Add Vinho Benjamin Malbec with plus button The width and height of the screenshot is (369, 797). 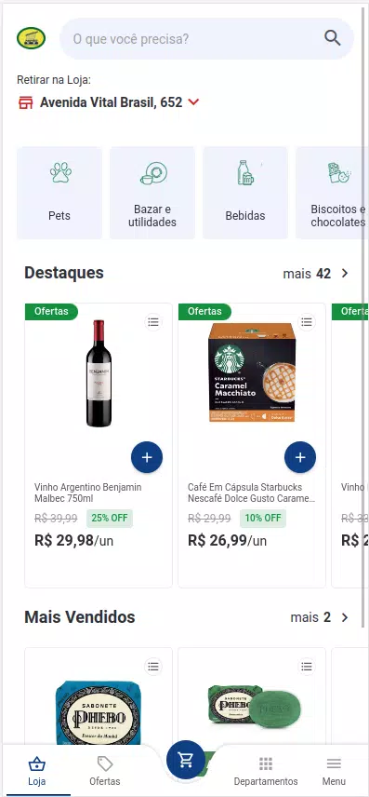(x=147, y=457)
